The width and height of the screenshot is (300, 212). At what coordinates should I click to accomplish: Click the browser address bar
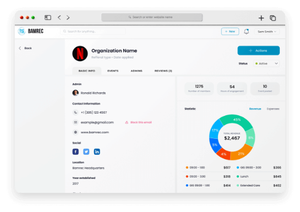[x=152, y=17]
